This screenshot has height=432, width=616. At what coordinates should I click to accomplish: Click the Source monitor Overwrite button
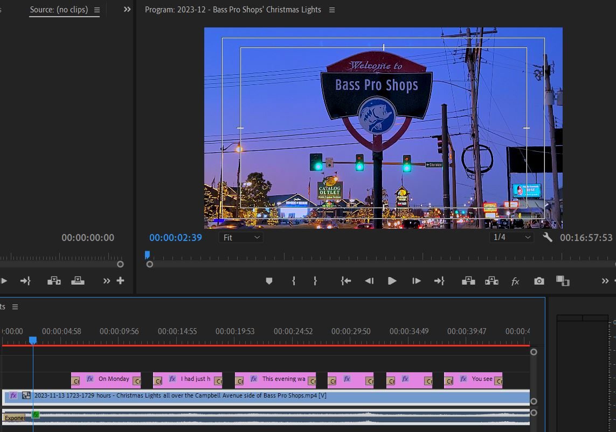pos(78,281)
